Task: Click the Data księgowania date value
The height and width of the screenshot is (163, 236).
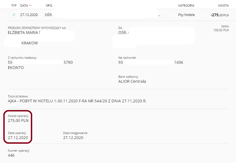Action: click(x=73, y=138)
